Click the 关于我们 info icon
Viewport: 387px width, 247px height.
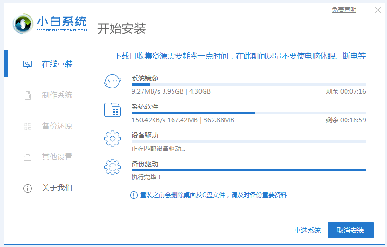pos(28,188)
